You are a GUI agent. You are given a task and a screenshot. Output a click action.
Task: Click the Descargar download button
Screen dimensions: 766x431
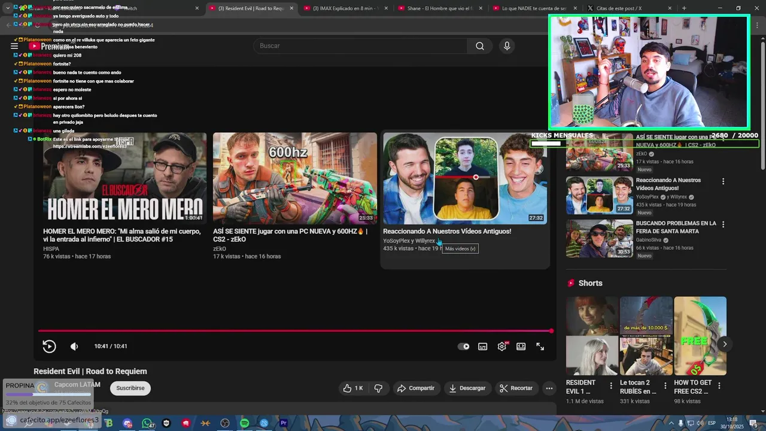467,388
